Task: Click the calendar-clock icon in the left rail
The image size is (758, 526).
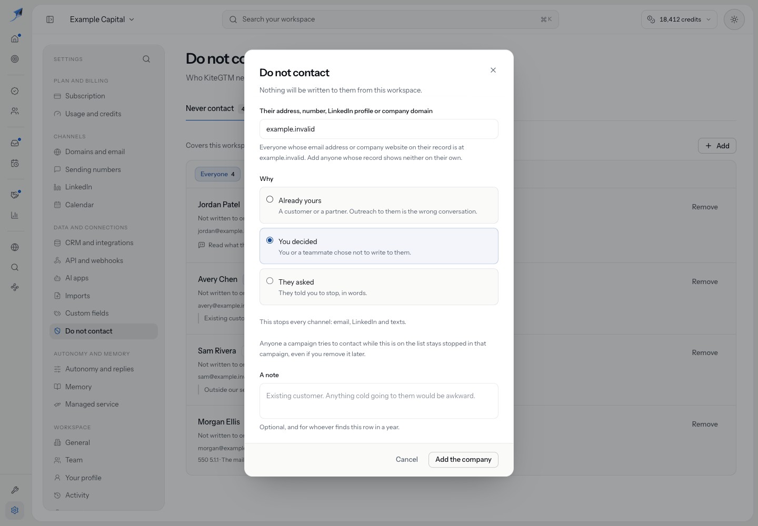Action: [15, 163]
